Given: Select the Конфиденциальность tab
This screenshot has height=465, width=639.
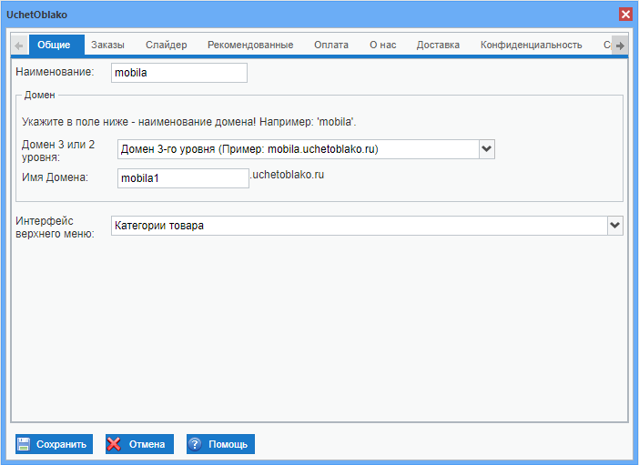Looking at the screenshot, I should [x=531, y=45].
